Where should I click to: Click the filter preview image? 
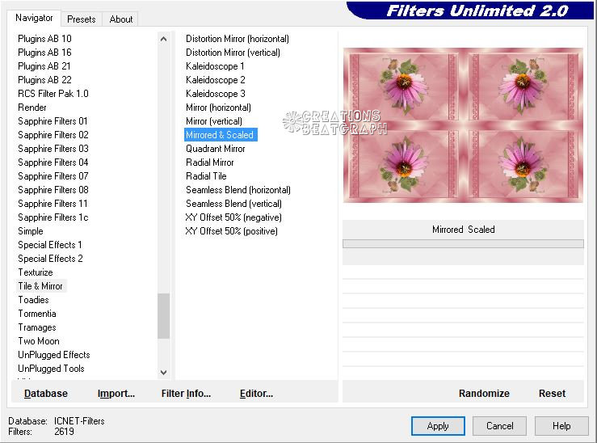pos(463,125)
